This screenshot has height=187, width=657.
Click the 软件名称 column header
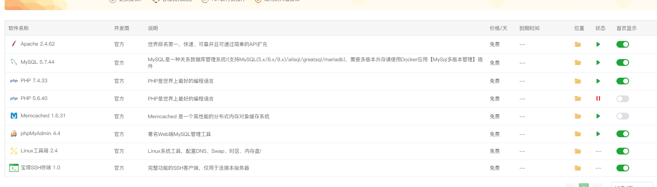tap(19, 28)
